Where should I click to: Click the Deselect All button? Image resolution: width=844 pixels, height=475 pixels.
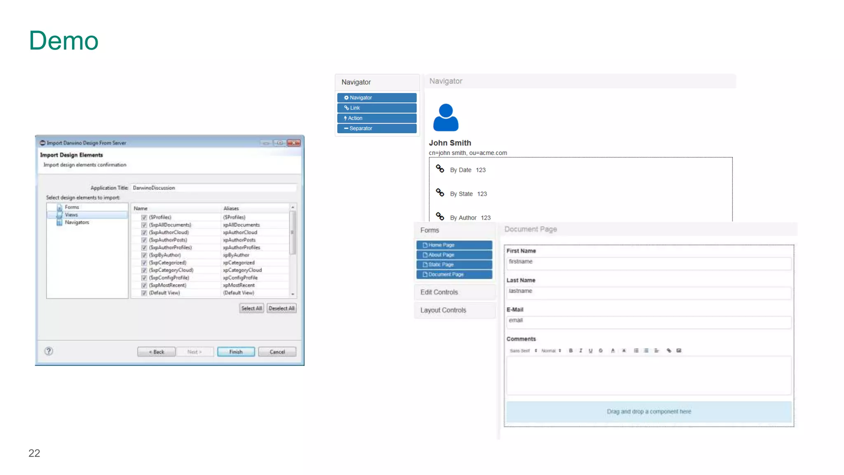click(x=281, y=308)
